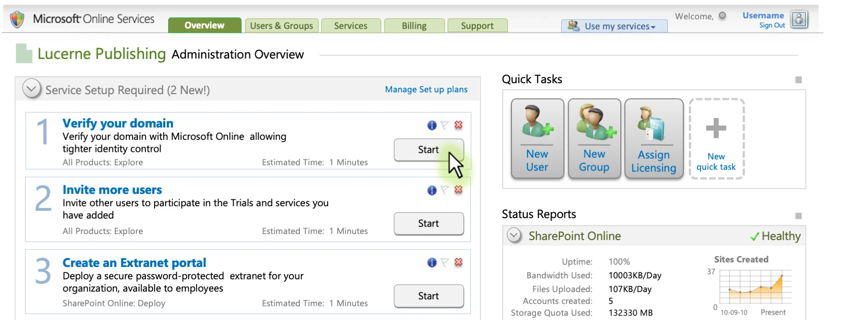Click the Microsoft Online Services shield logo
This screenshot has height=320, width=841.
pos(17,19)
